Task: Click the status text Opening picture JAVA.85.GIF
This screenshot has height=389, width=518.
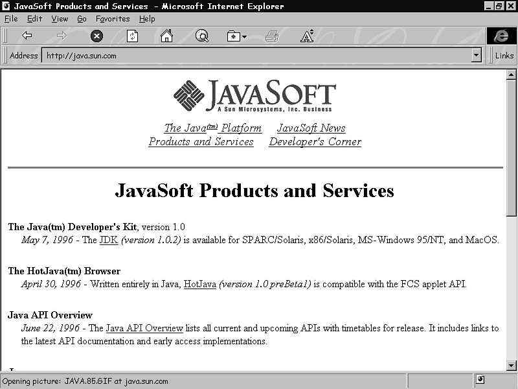Action: 85,381
